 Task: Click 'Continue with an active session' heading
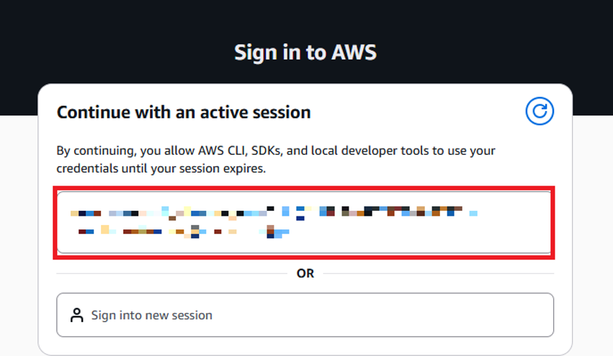click(x=184, y=112)
